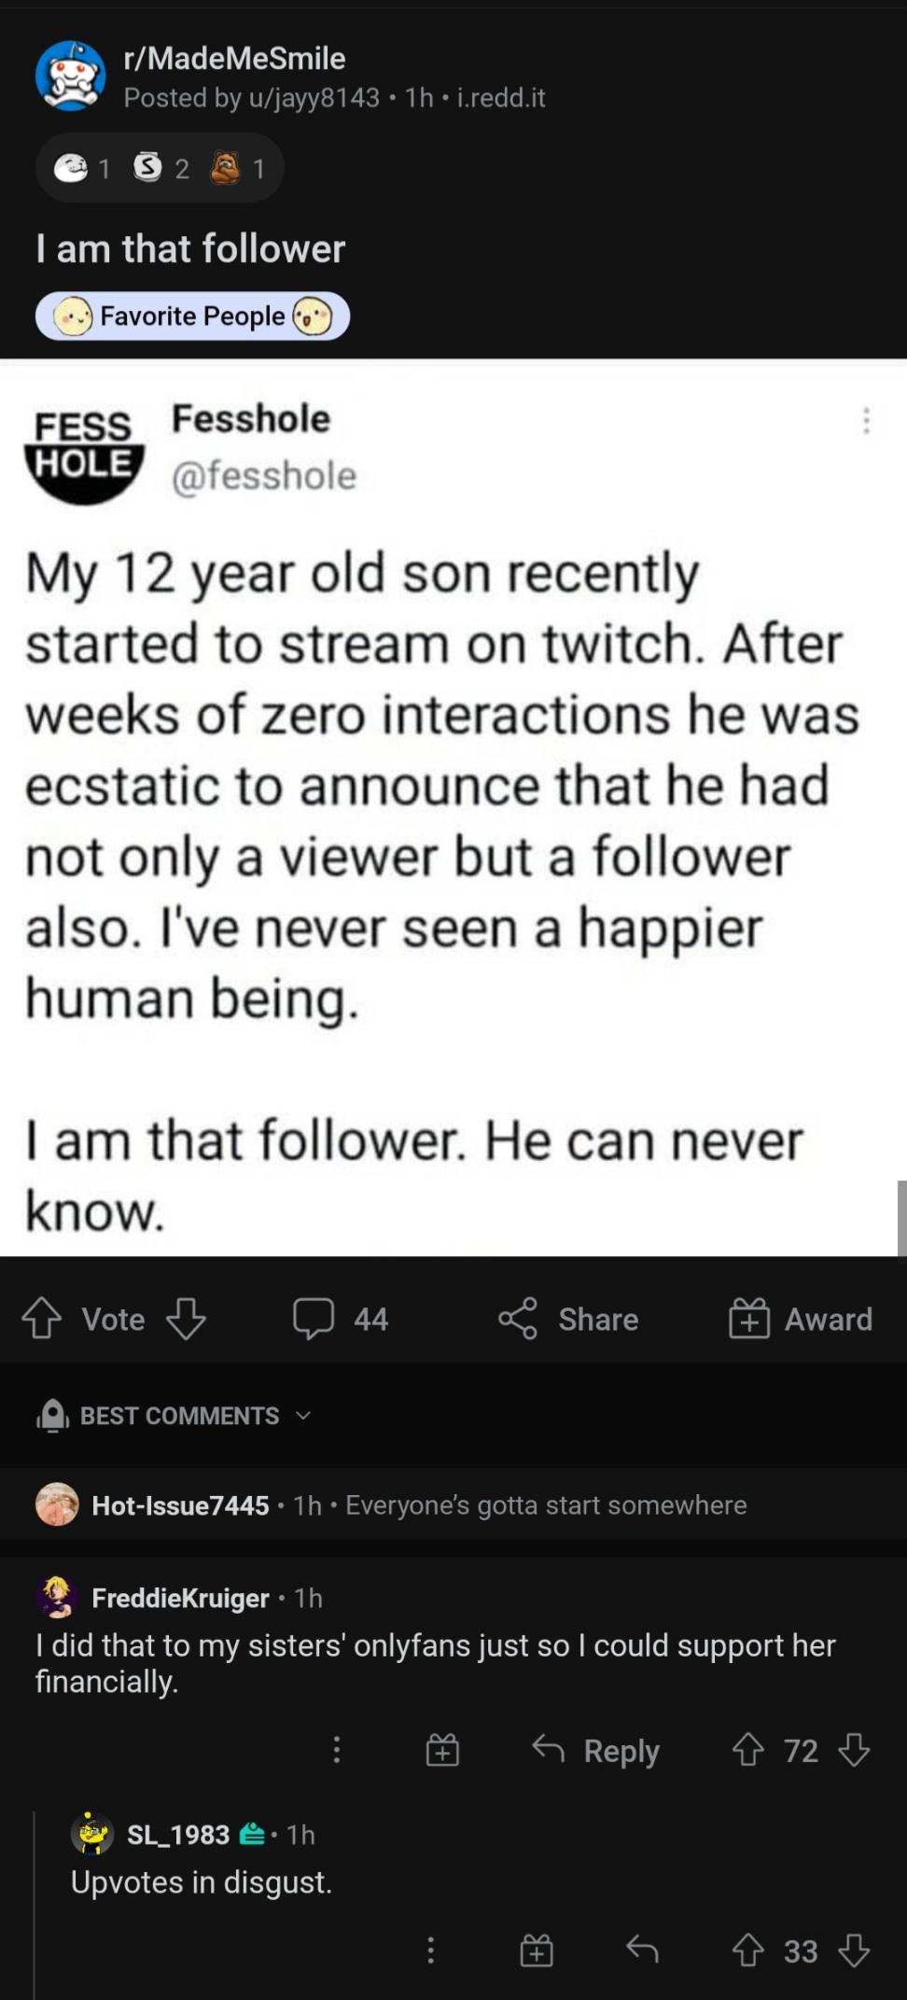
Task: Downvote the post
Action: pyautogui.click(x=186, y=1319)
